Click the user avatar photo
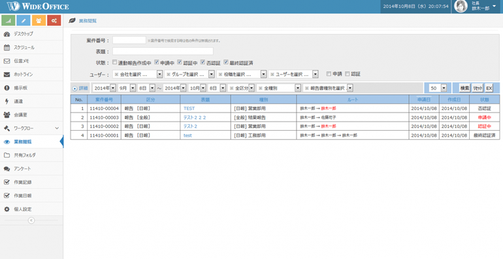The image size is (503, 259). pyautogui.click(x=461, y=7)
